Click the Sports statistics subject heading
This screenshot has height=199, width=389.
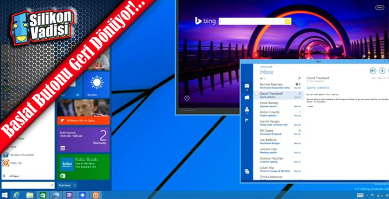[318, 88]
